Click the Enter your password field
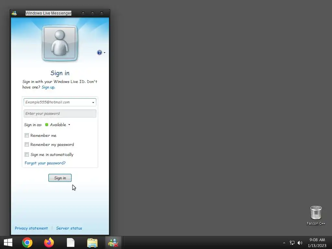The height and width of the screenshot is (249, 332). tap(60, 114)
